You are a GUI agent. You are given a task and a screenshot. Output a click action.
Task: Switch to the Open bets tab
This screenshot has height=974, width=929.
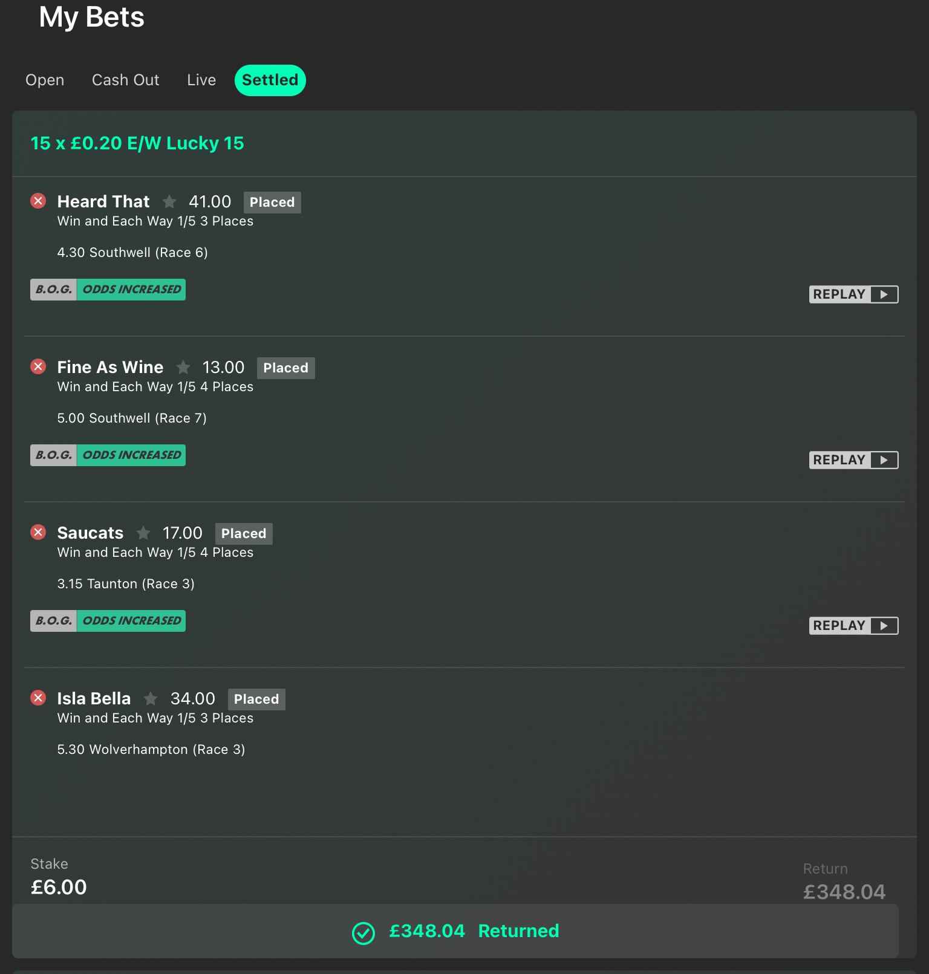pyautogui.click(x=45, y=80)
